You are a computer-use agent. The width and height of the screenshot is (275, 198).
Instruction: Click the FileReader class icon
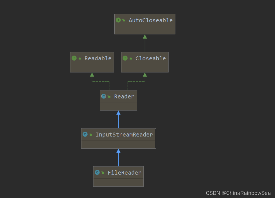point(97,173)
